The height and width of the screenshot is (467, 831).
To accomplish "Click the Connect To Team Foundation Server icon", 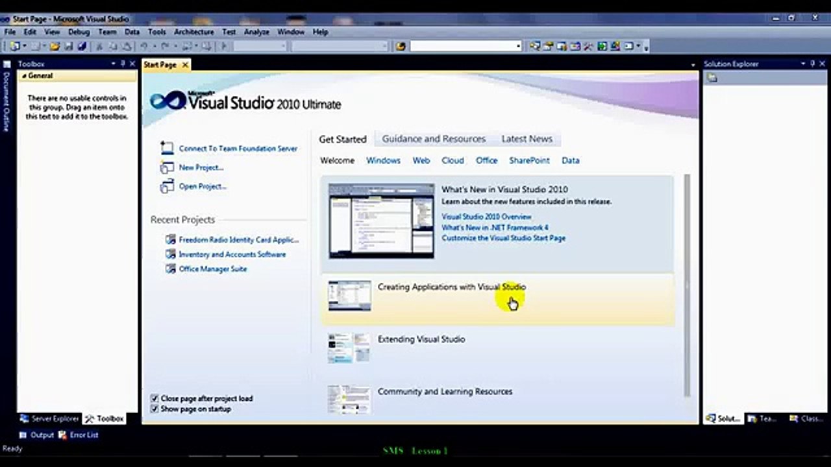I will click(x=167, y=149).
